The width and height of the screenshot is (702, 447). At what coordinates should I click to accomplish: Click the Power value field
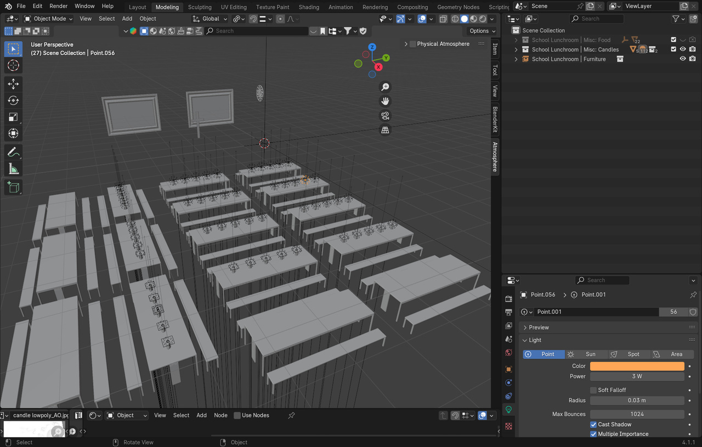pyautogui.click(x=637, y=376)
